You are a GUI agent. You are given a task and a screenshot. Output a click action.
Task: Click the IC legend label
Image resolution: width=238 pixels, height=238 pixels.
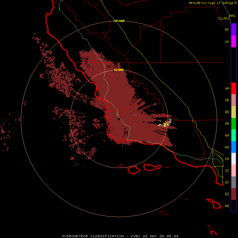(227, 171)
